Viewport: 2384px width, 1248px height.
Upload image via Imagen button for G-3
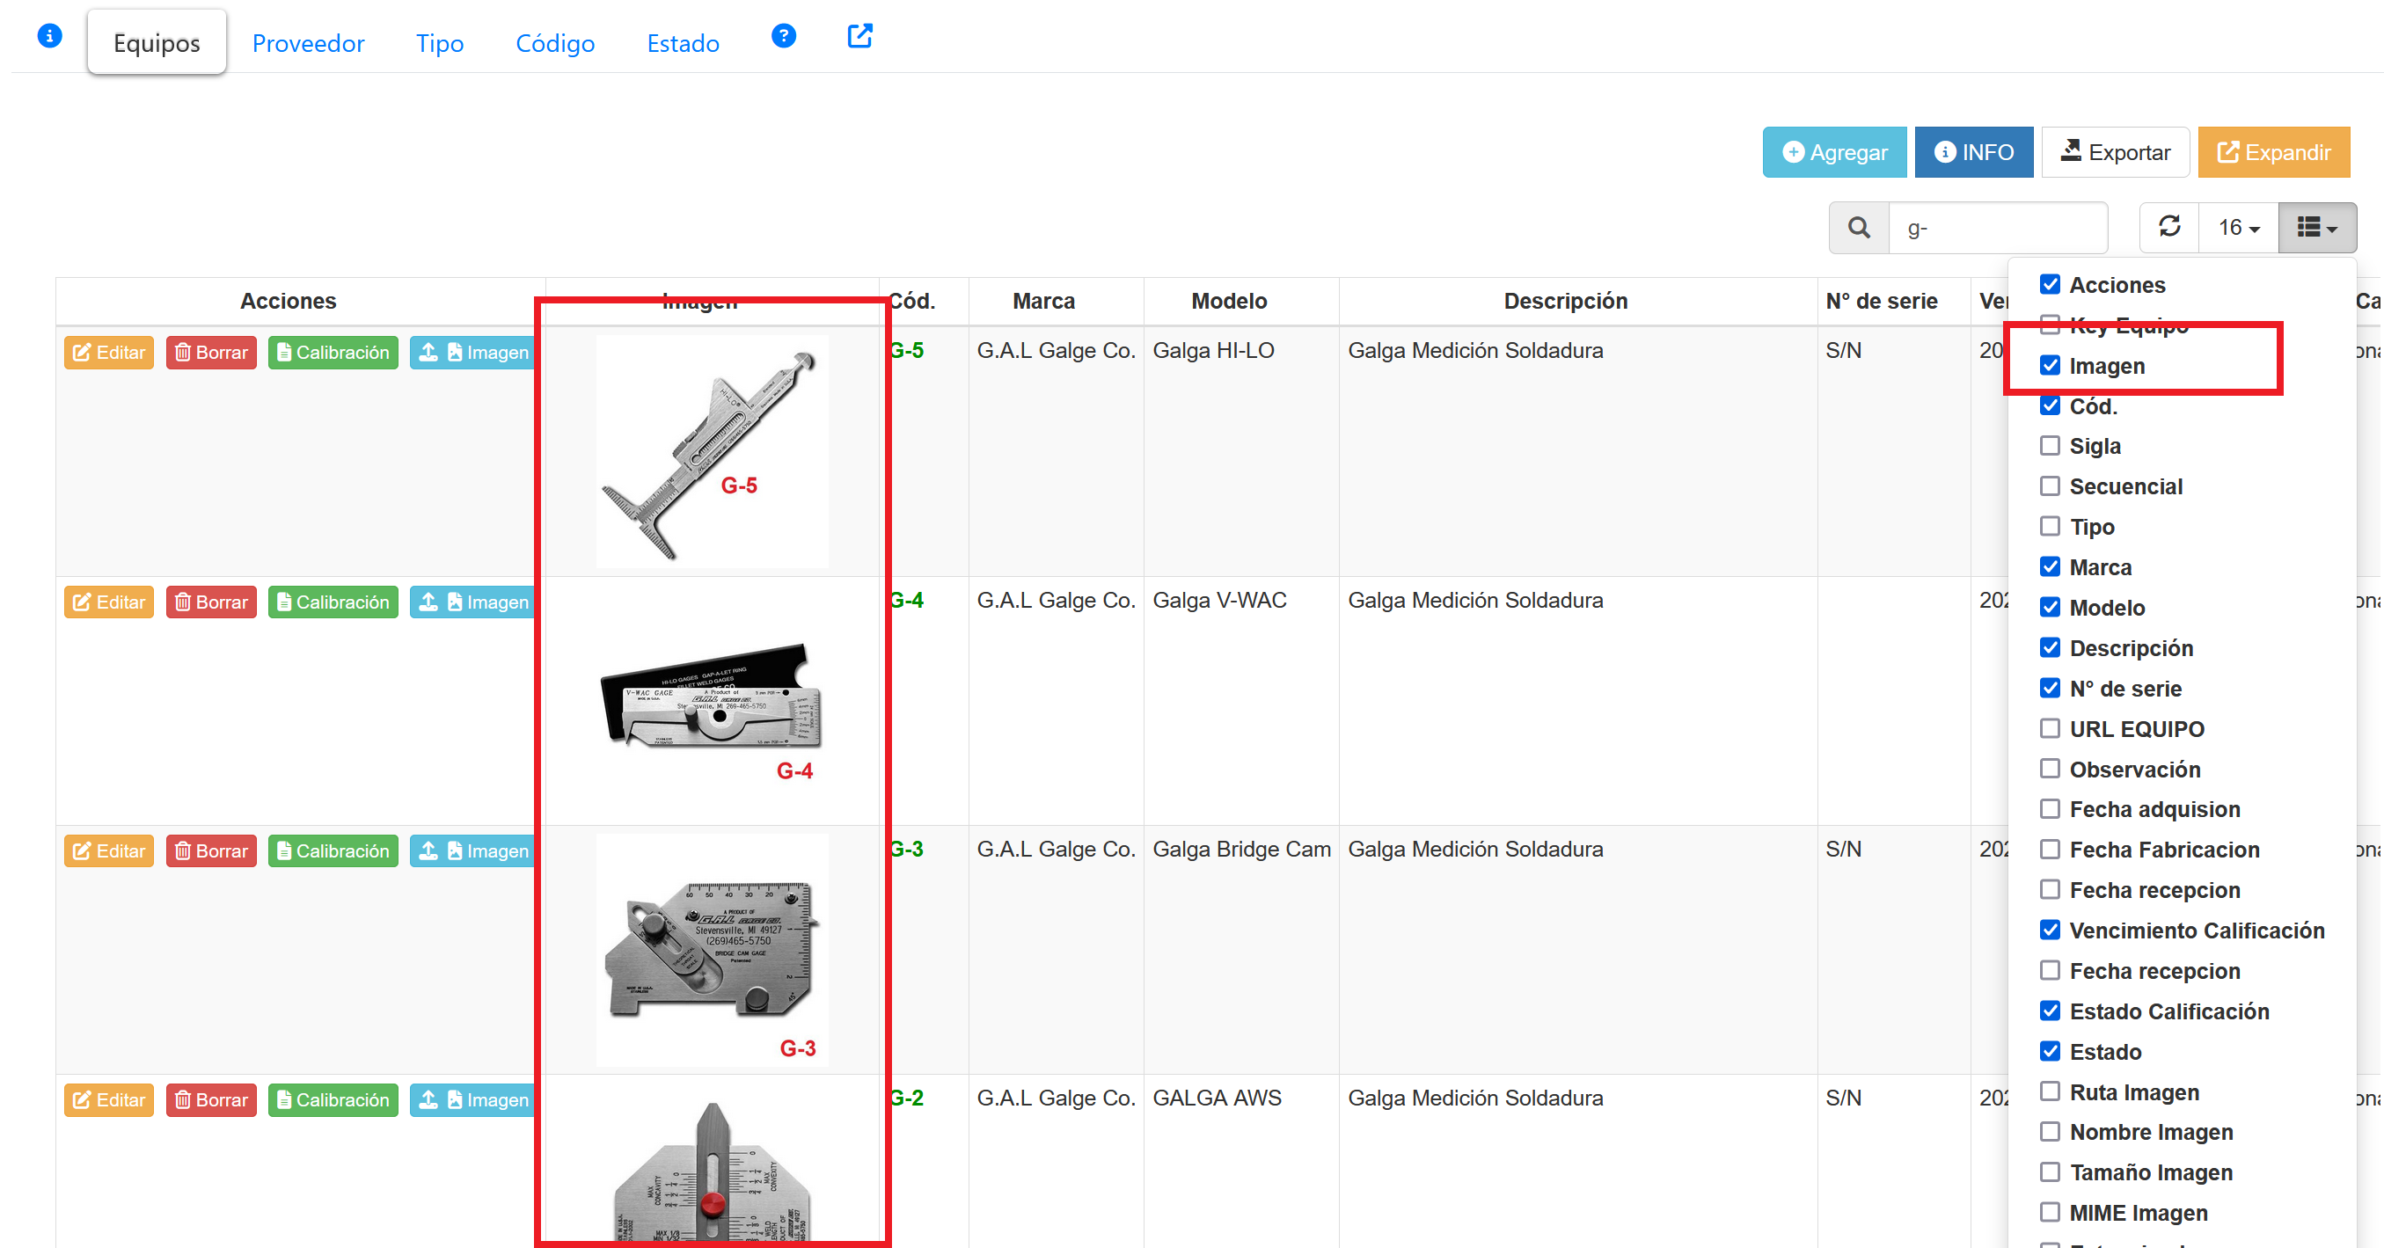click(473, 851)
